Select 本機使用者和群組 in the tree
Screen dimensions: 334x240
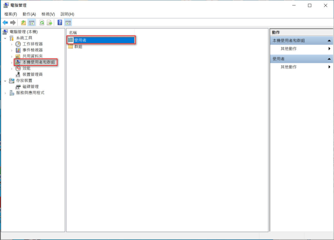point(39,62)
